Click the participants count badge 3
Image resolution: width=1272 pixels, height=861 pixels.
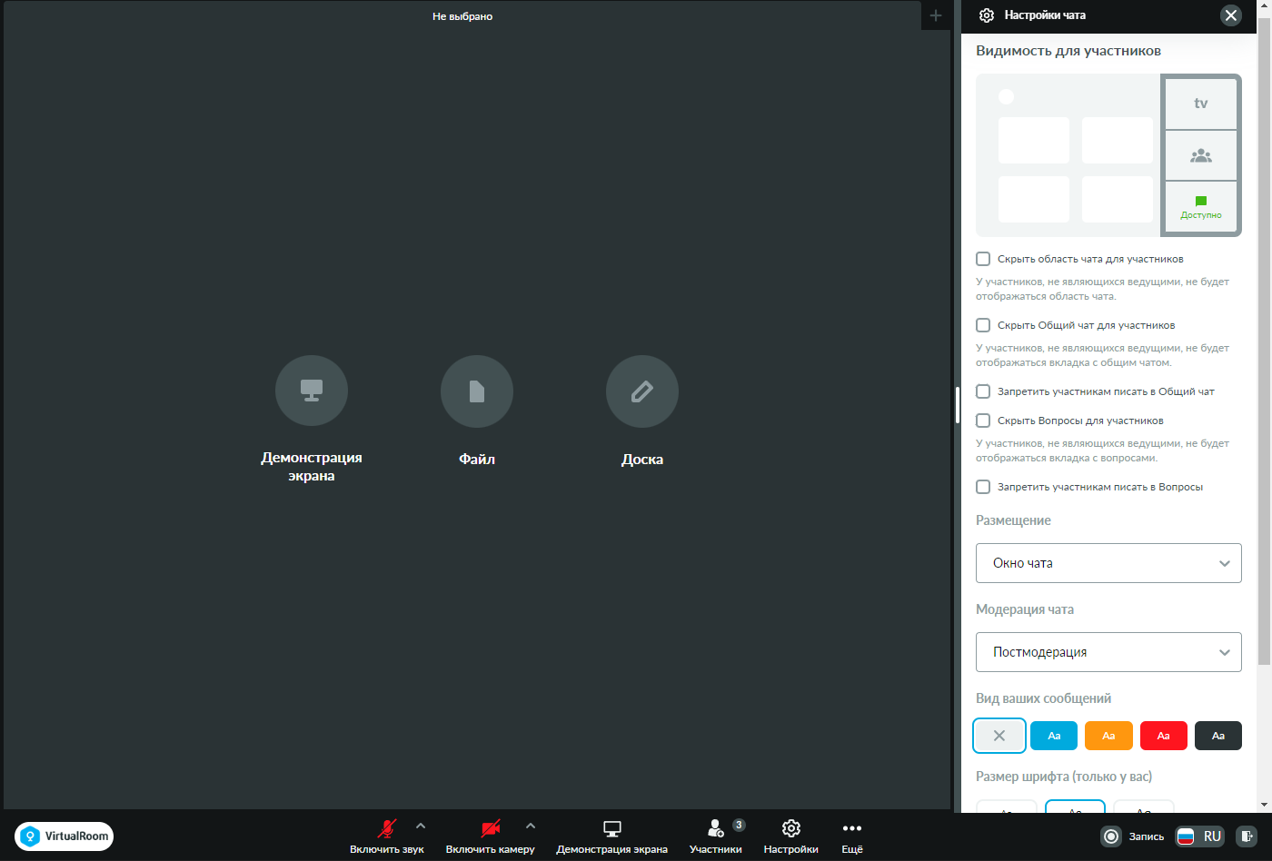pos(739,825)
